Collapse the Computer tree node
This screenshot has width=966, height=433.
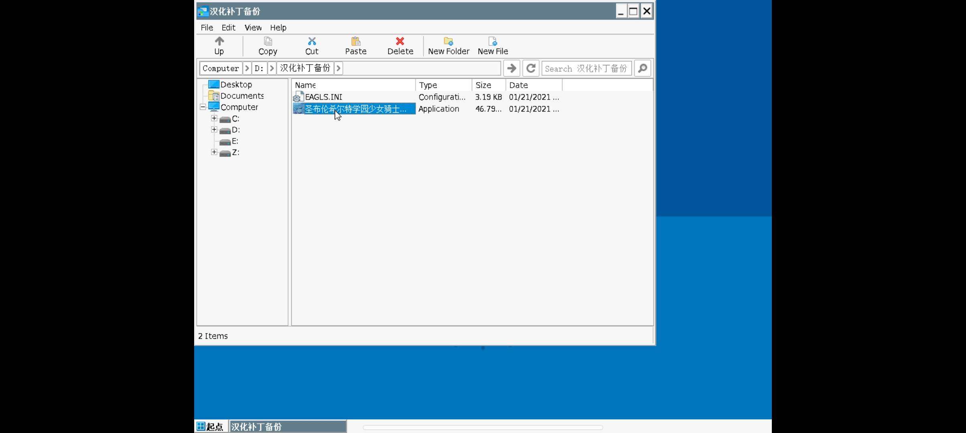[x=203, y=107]
